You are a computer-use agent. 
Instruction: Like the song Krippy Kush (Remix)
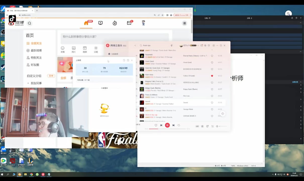[212, 89]
